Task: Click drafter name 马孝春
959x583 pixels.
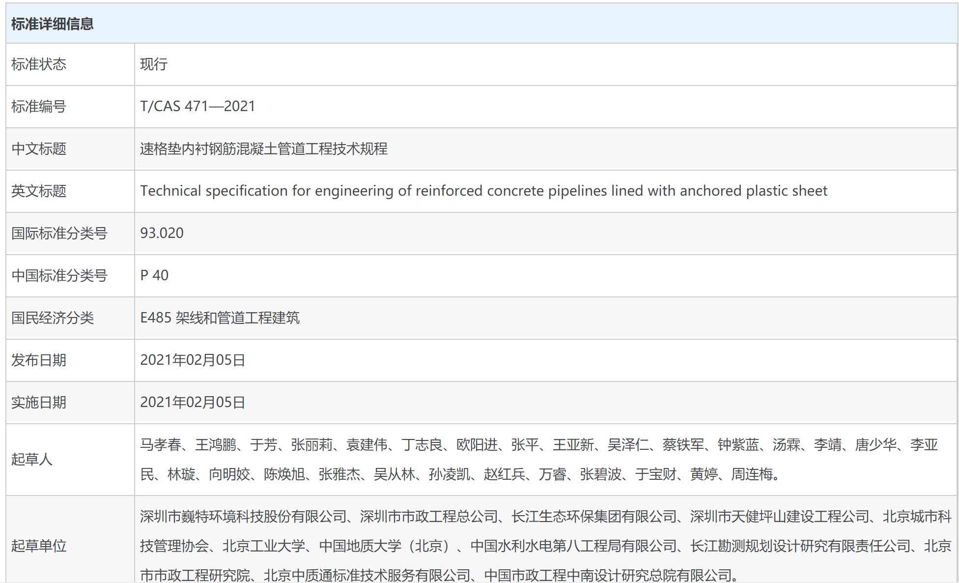Action: click(161, 445)
